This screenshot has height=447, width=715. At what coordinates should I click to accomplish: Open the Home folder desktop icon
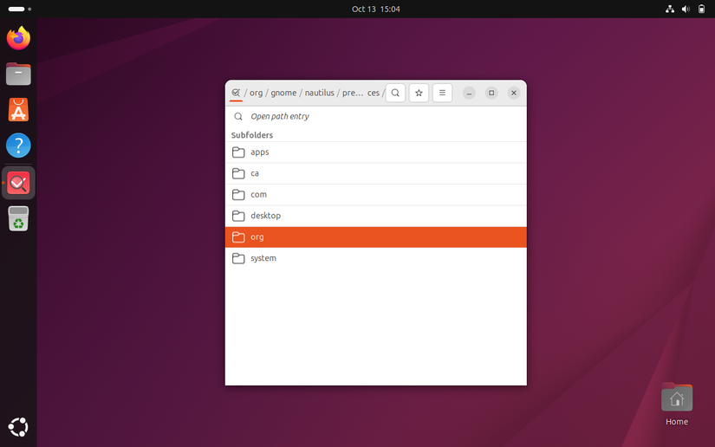coord(677,405)
